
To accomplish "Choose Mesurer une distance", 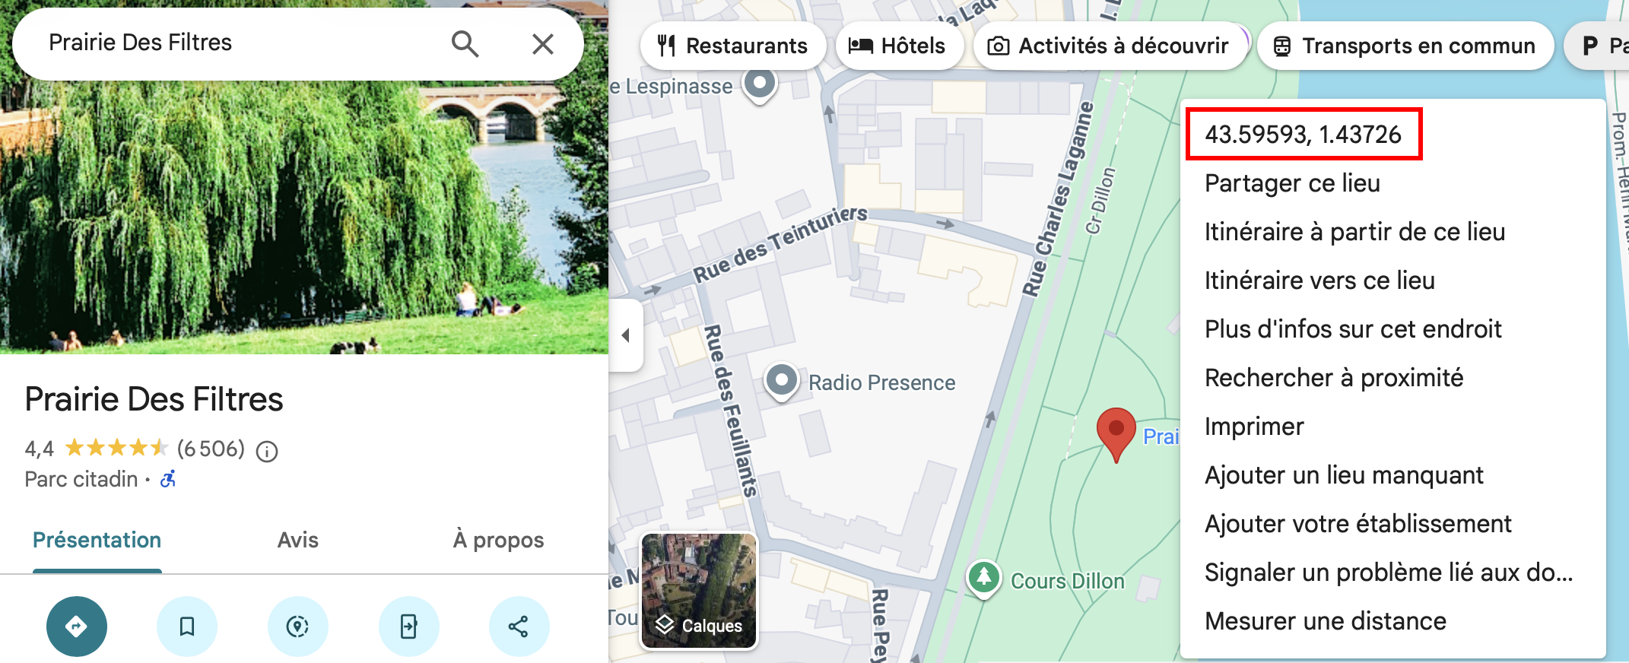I will (1326, 621).
